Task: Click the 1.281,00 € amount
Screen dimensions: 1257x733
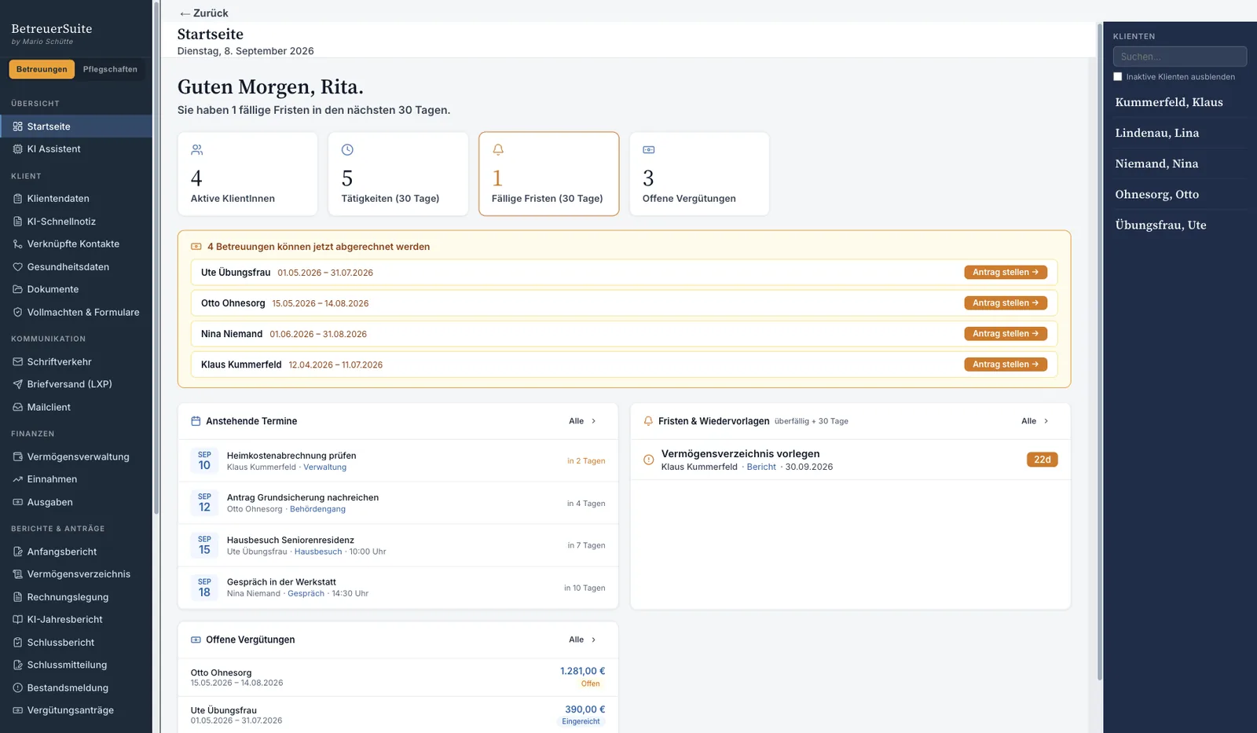Action: click(582, 671)
